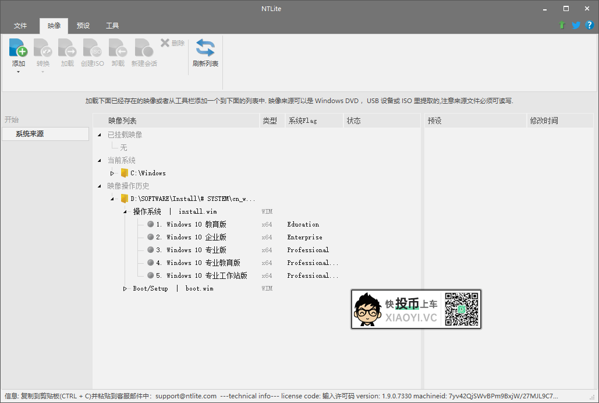The width and height of the screenshot is (599, 403).
Task: Select 4. Windows 10 专业教育版 entry
Action: tap(198, 263)
